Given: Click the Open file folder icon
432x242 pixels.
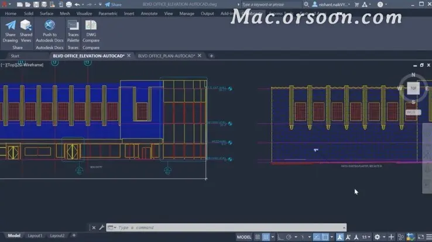Looking at the screenshot, I should point(28,5).
